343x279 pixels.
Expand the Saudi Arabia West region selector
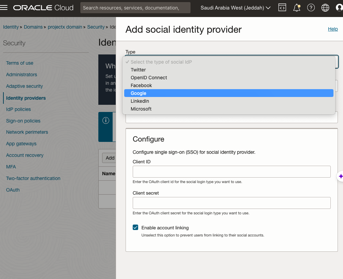click(x=235, y=8)
